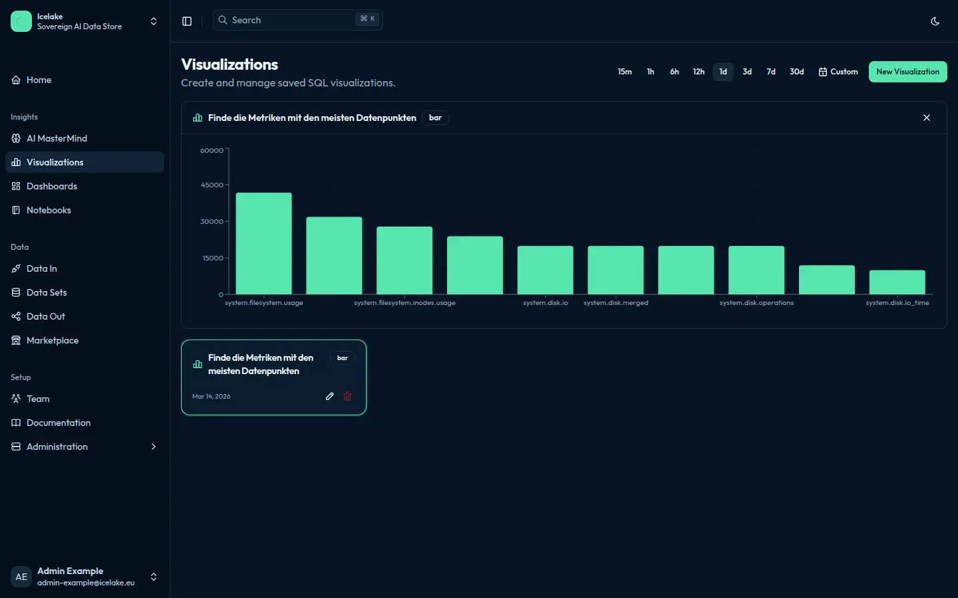Edit the saved visualization with pencil icon
This screenshot has width=958, height=598.
point(329,396)
